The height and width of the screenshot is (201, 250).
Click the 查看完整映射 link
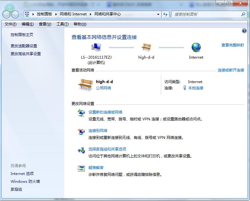pos(232,45)
